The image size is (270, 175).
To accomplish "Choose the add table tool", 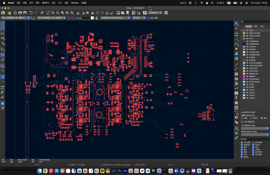I will click(x=236, y=108).
